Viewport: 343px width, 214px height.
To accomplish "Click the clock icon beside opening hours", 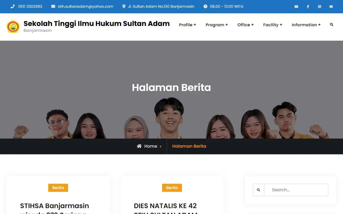I will tap(205, 6).
